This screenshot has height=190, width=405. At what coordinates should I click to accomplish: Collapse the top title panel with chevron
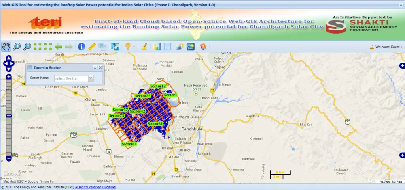coord(401,5)
